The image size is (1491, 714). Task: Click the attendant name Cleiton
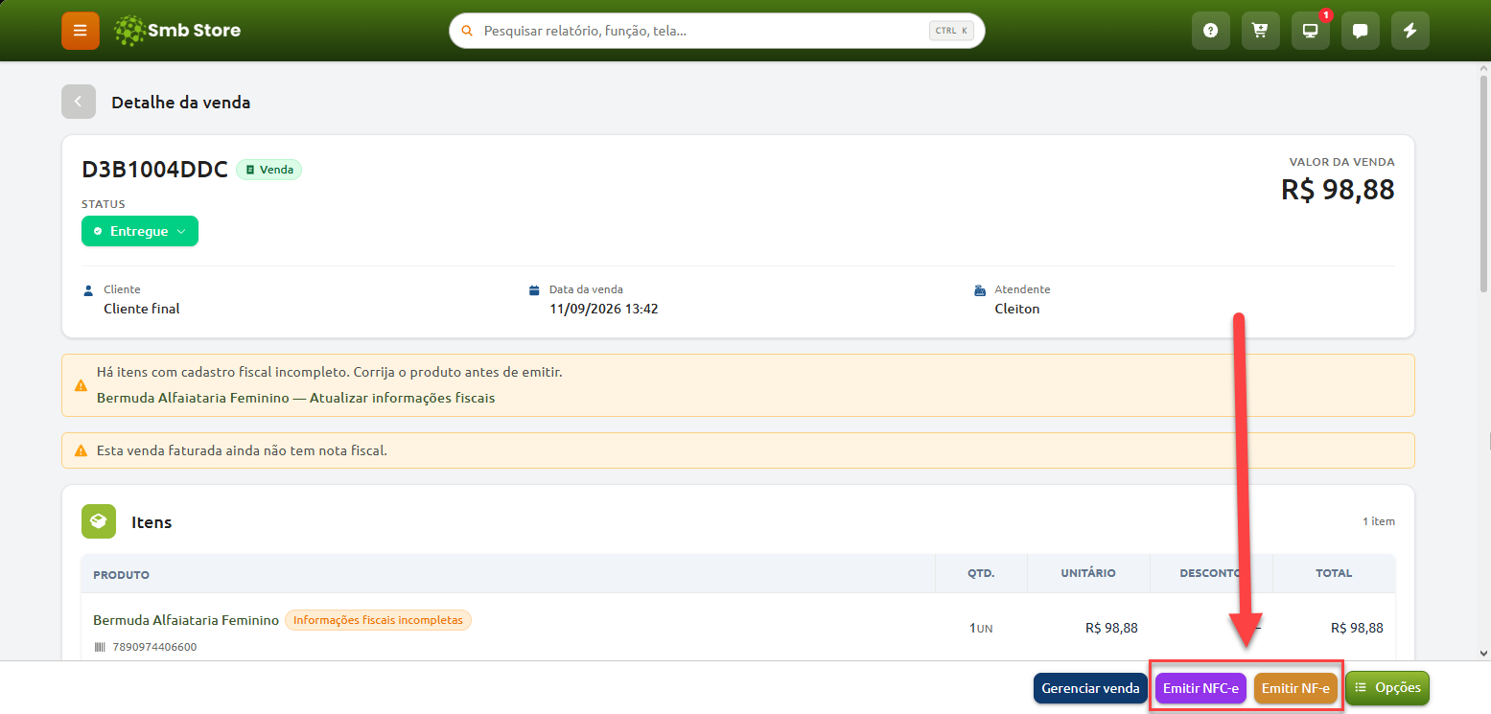coord(1017,309)
